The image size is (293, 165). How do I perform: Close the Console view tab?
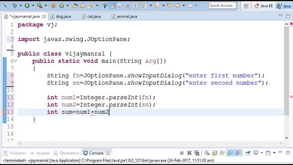pyautogui.click(x=108, y=153)
